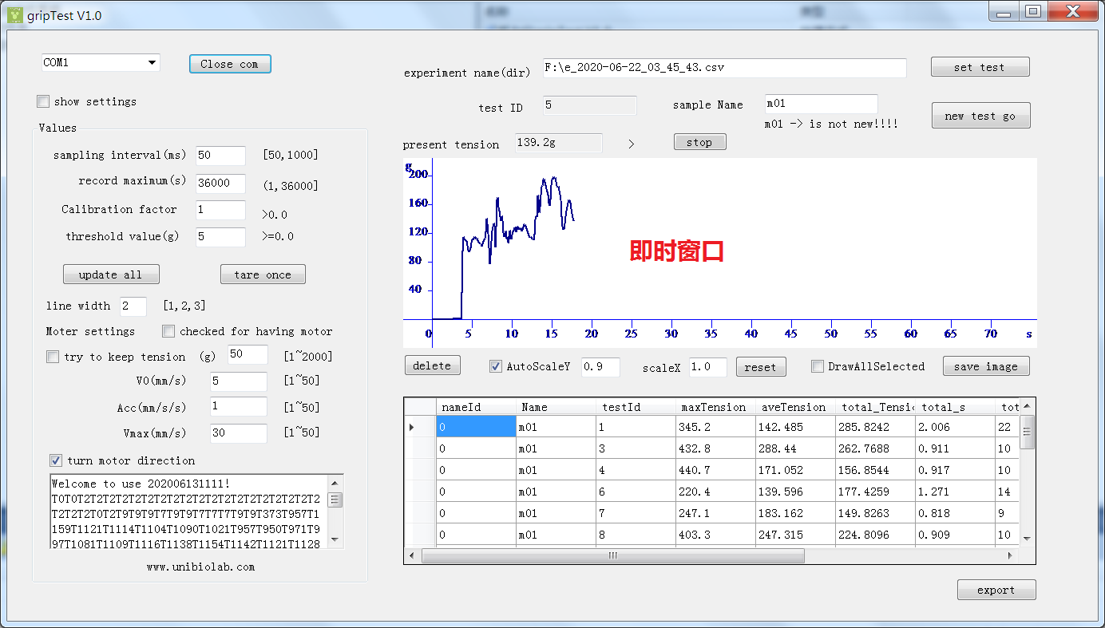Click the log scrollbar down arrow
1105x628 pixels.
(x=335, y=540)
